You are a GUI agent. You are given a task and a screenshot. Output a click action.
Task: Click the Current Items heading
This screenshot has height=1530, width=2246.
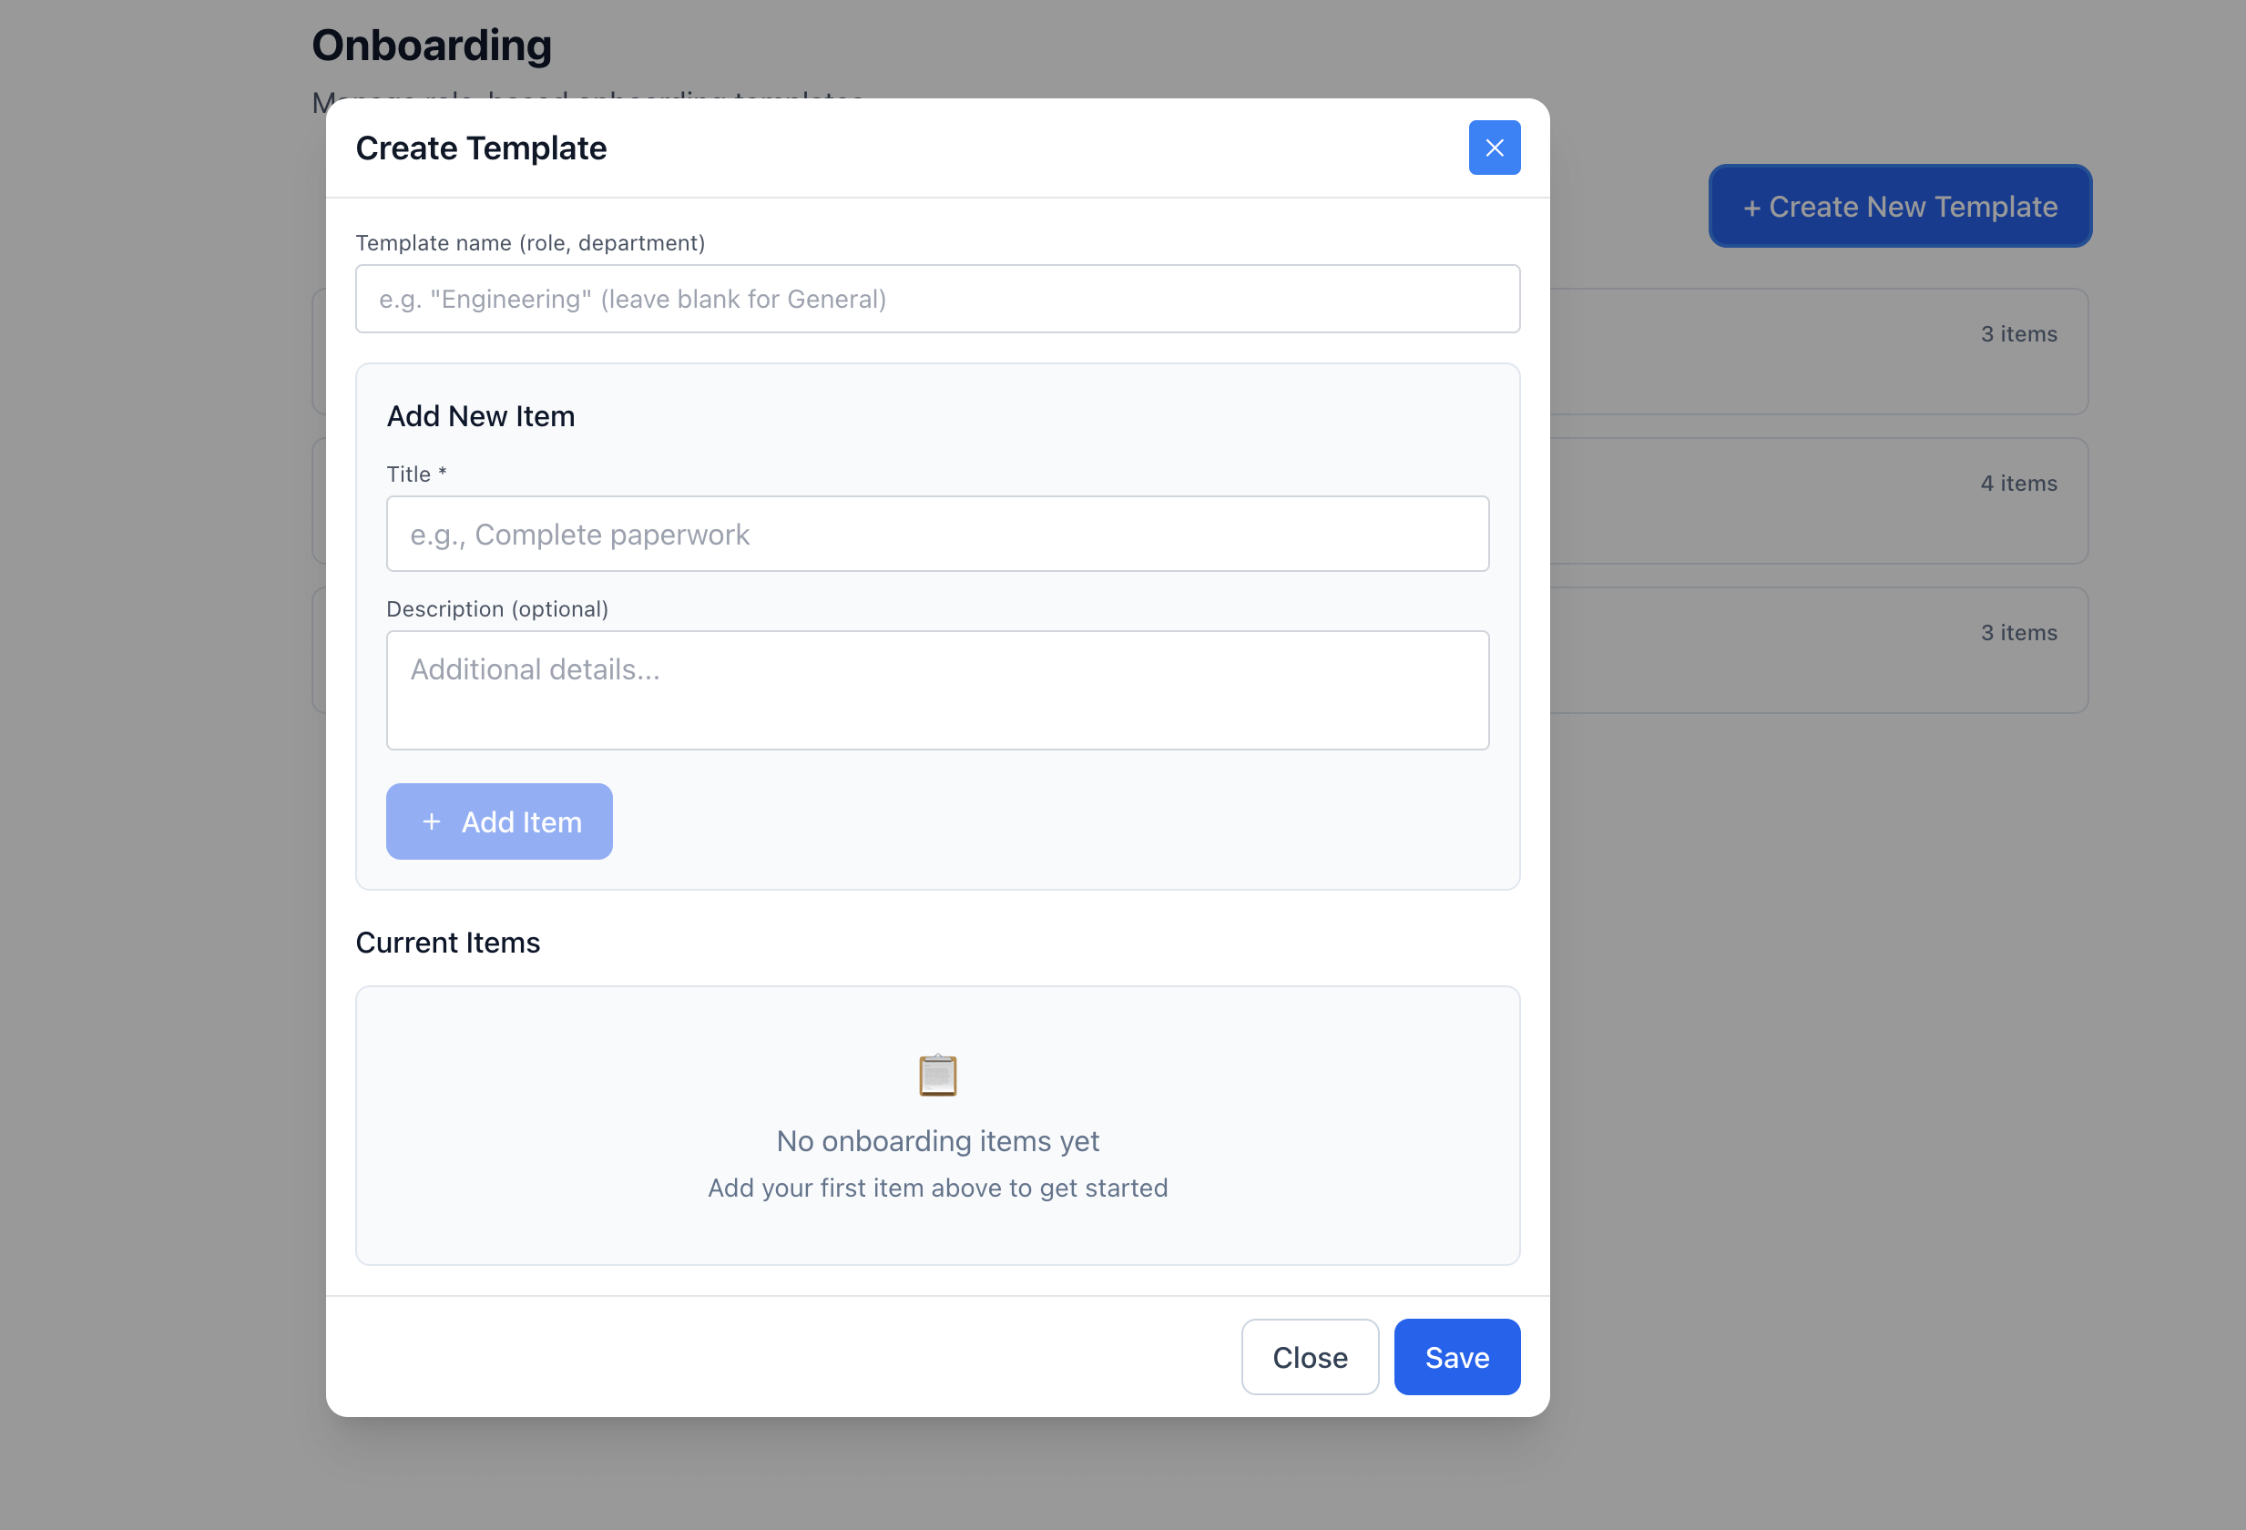coord(447,943)
